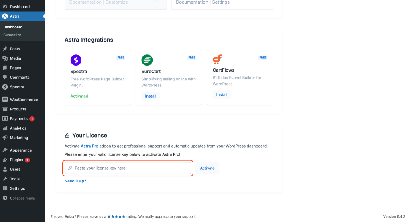Click the SureCart card title
The width and height of the screenshot is (411, 222).
[x=151, y=72]
